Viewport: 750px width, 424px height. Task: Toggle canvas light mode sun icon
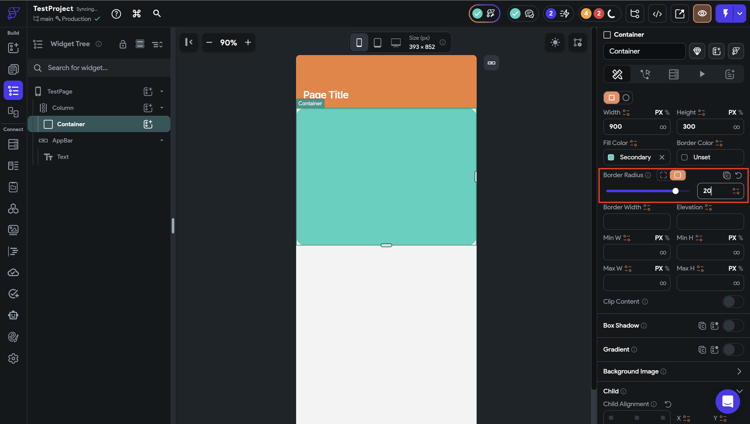coord(555,43)
